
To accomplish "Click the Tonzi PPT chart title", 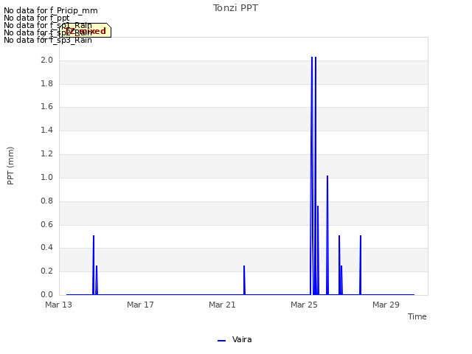I will (x=235, y=8).
